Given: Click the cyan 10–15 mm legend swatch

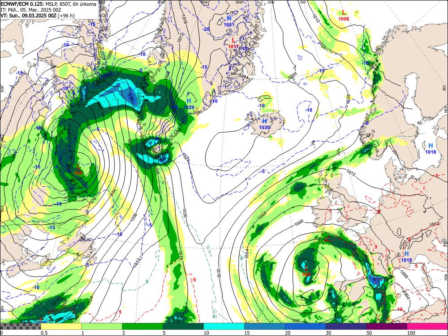Looking at the screenshot, I should point(224,326).
